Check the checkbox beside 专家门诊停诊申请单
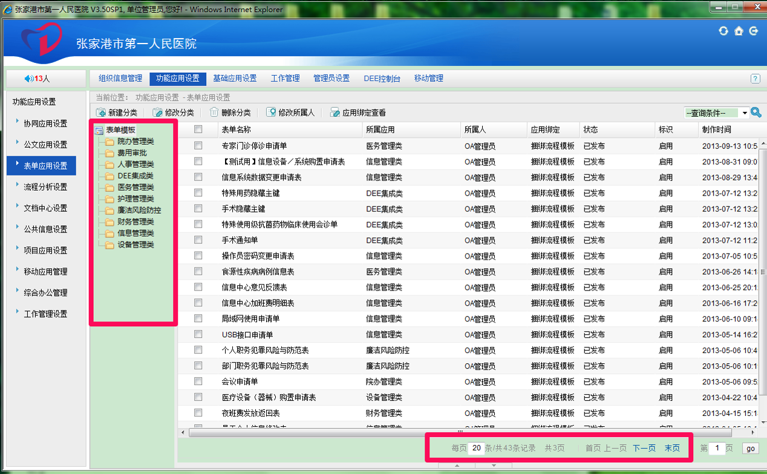This screenshot has width=767, height=474. (x=198, y=146)
